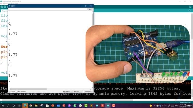Open the Sublime Text icon on taskbar

click(91, 106)
